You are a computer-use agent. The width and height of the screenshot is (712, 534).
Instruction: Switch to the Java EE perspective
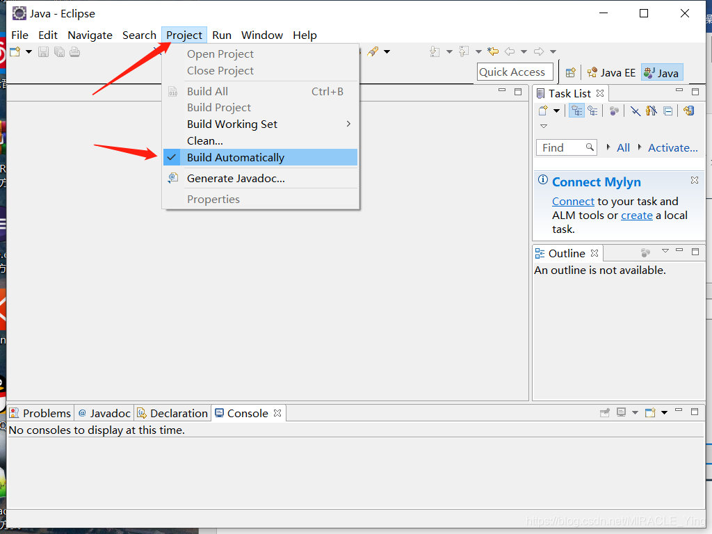click(x=611, y=72)
